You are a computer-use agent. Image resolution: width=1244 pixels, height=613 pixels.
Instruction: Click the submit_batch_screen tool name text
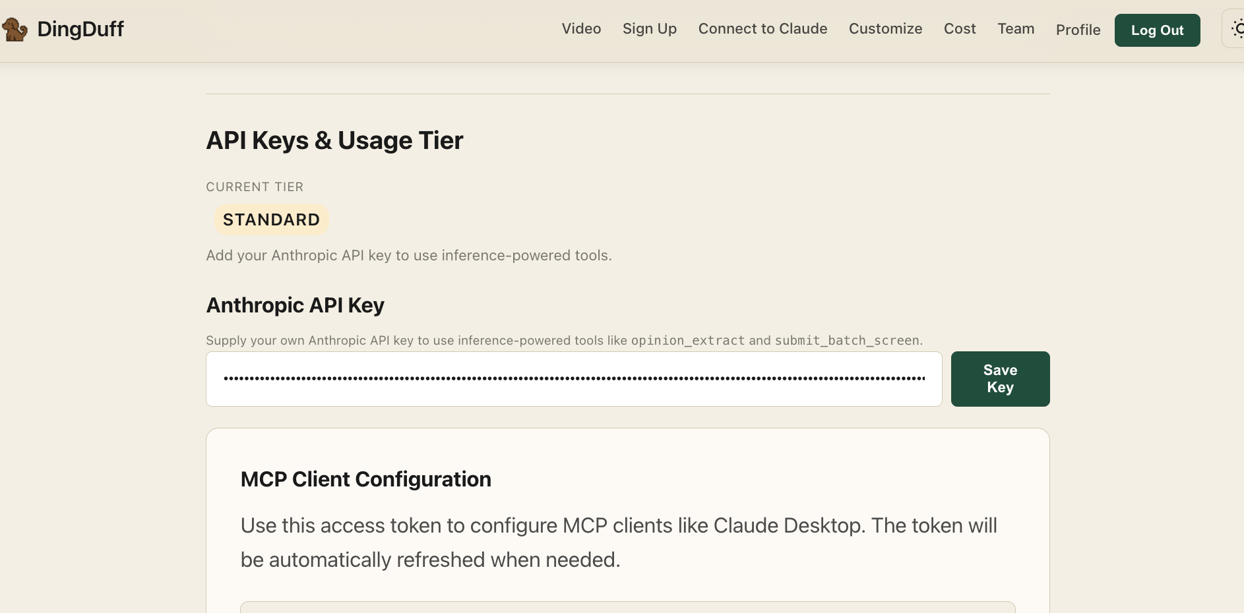pyautogui.click(x=846, y=341)
